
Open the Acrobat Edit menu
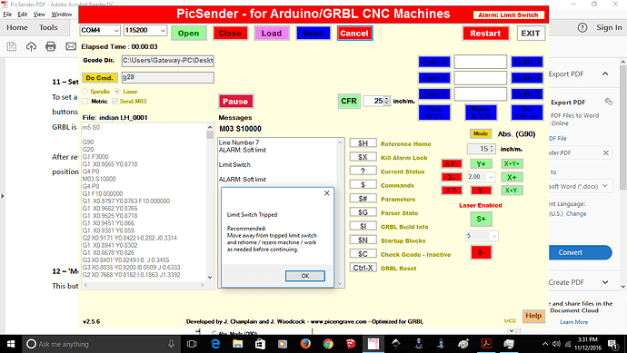[23, 15]
